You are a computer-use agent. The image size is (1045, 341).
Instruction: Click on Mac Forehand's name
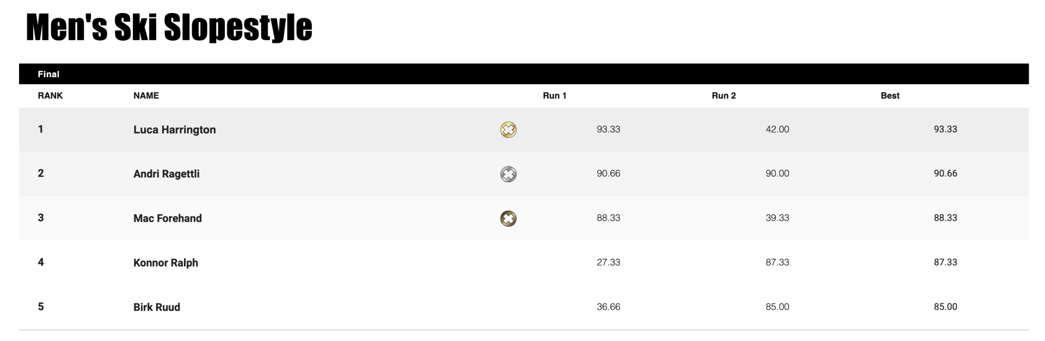click(x=168, y=218)
